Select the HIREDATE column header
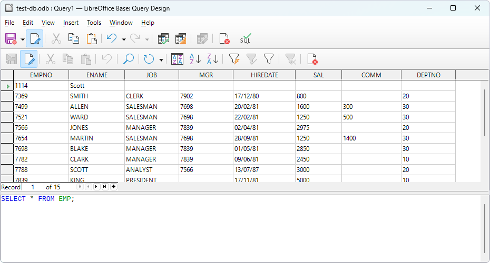This screenshot has height=263, width=490. point(264,75)
